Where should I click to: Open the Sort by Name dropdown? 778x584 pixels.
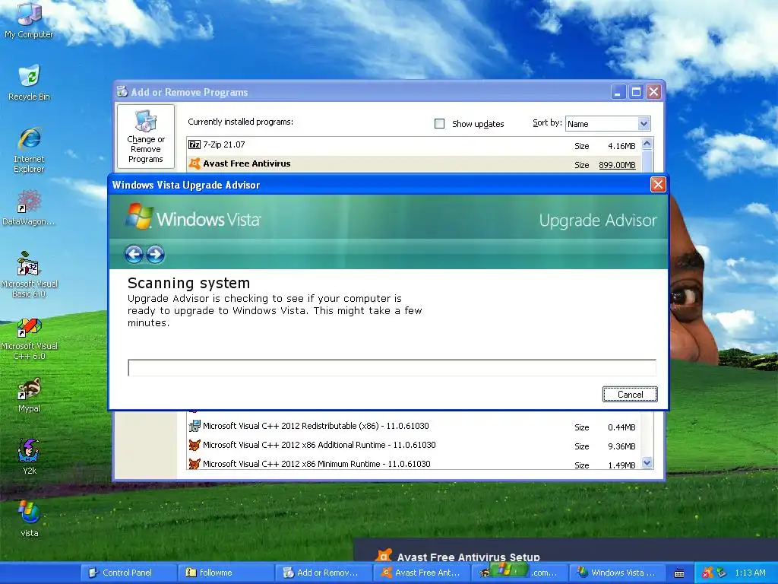[608, 124]
